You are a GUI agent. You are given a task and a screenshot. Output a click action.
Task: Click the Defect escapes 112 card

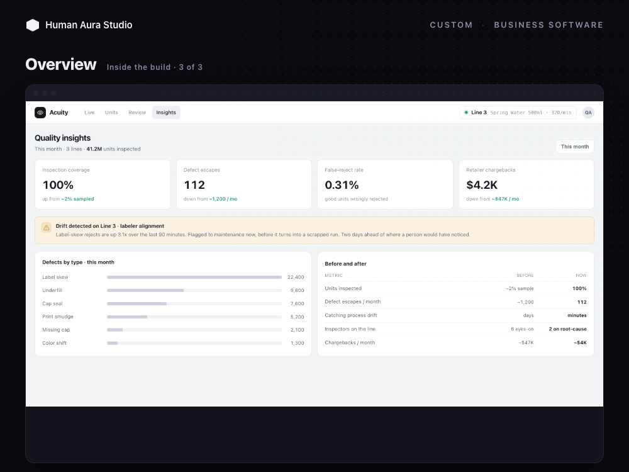tap(244, 184)
